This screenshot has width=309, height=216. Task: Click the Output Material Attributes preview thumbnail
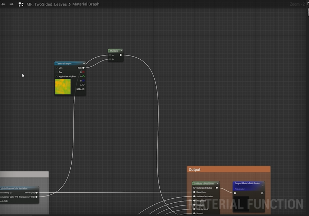(x=241, y=204)
